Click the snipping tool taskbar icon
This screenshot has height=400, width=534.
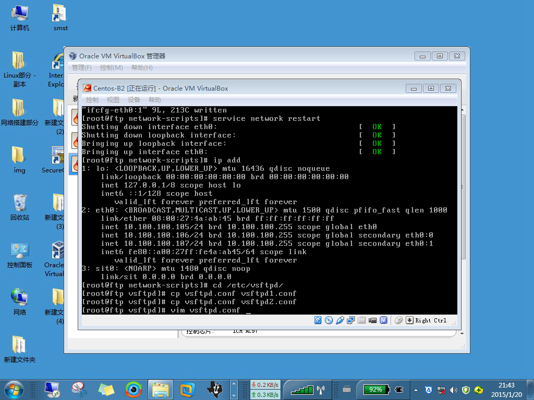click(x=79, y=390)
